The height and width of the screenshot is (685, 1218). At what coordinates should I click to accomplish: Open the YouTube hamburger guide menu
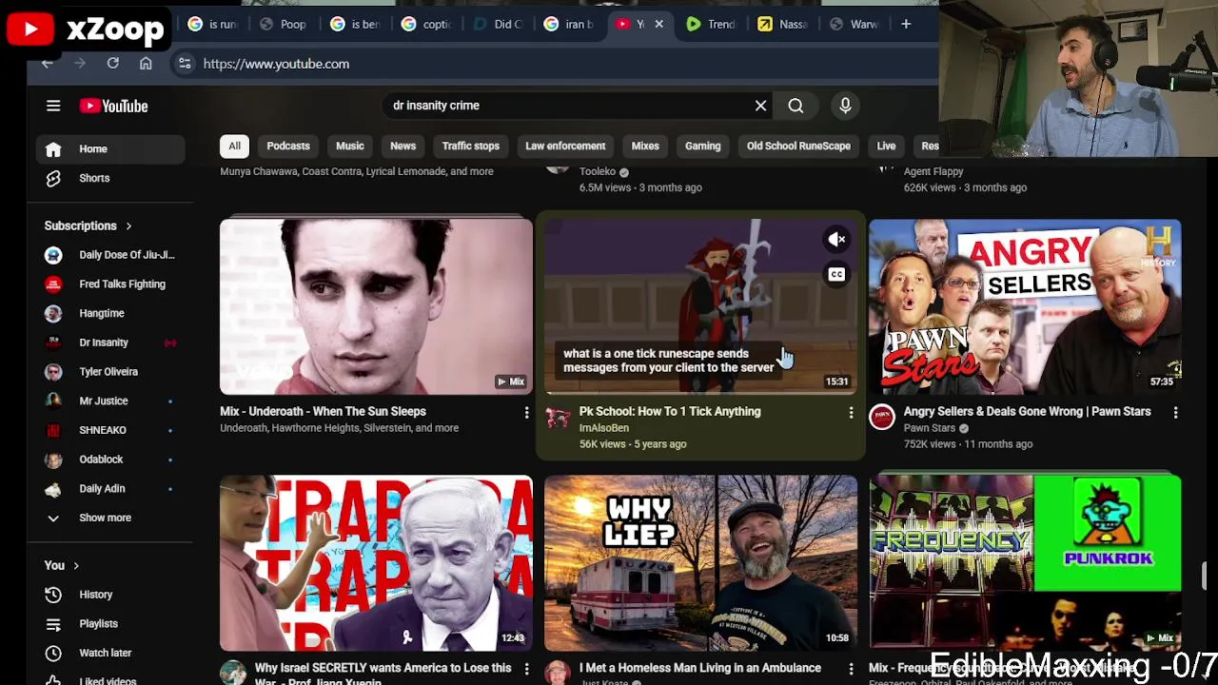pos(53,106)
